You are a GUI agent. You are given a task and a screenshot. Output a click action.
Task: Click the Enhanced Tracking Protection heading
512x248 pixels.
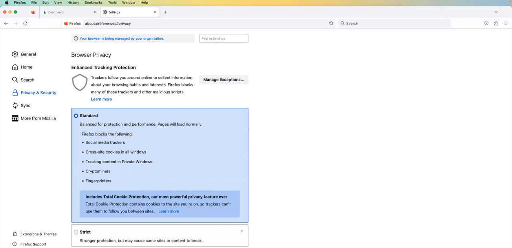tap(104, 68)
